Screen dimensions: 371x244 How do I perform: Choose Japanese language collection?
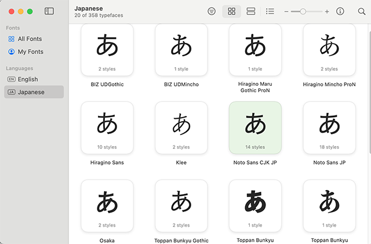pos(34,92)
